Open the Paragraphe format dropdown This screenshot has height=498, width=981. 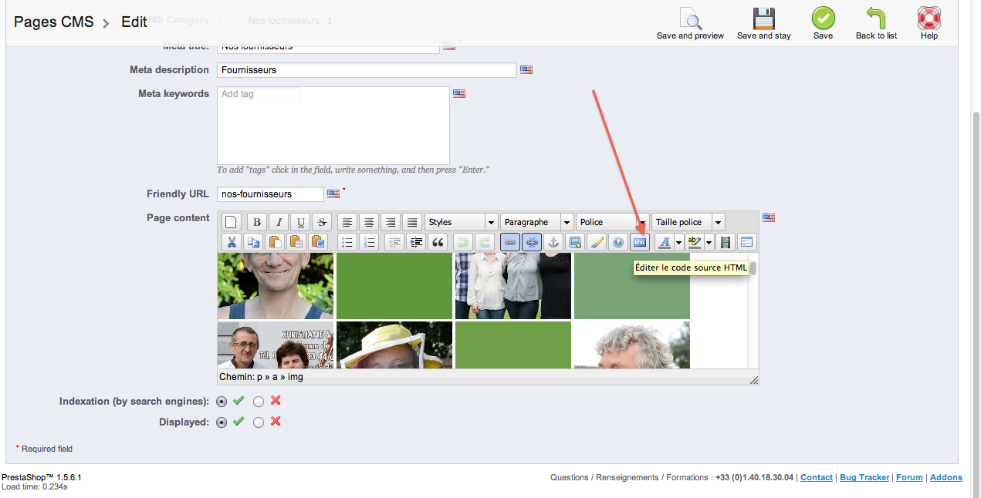point(537,222)
